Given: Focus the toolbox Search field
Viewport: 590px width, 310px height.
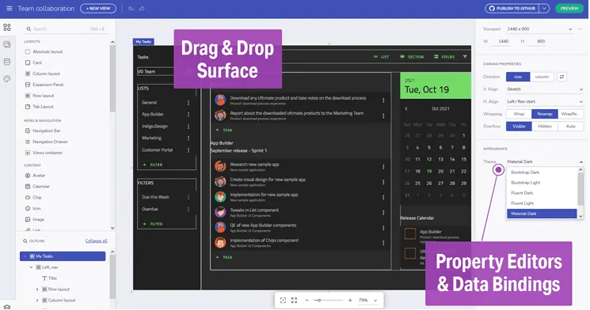Looking at the screenshot, I should [x=65, y=29].
